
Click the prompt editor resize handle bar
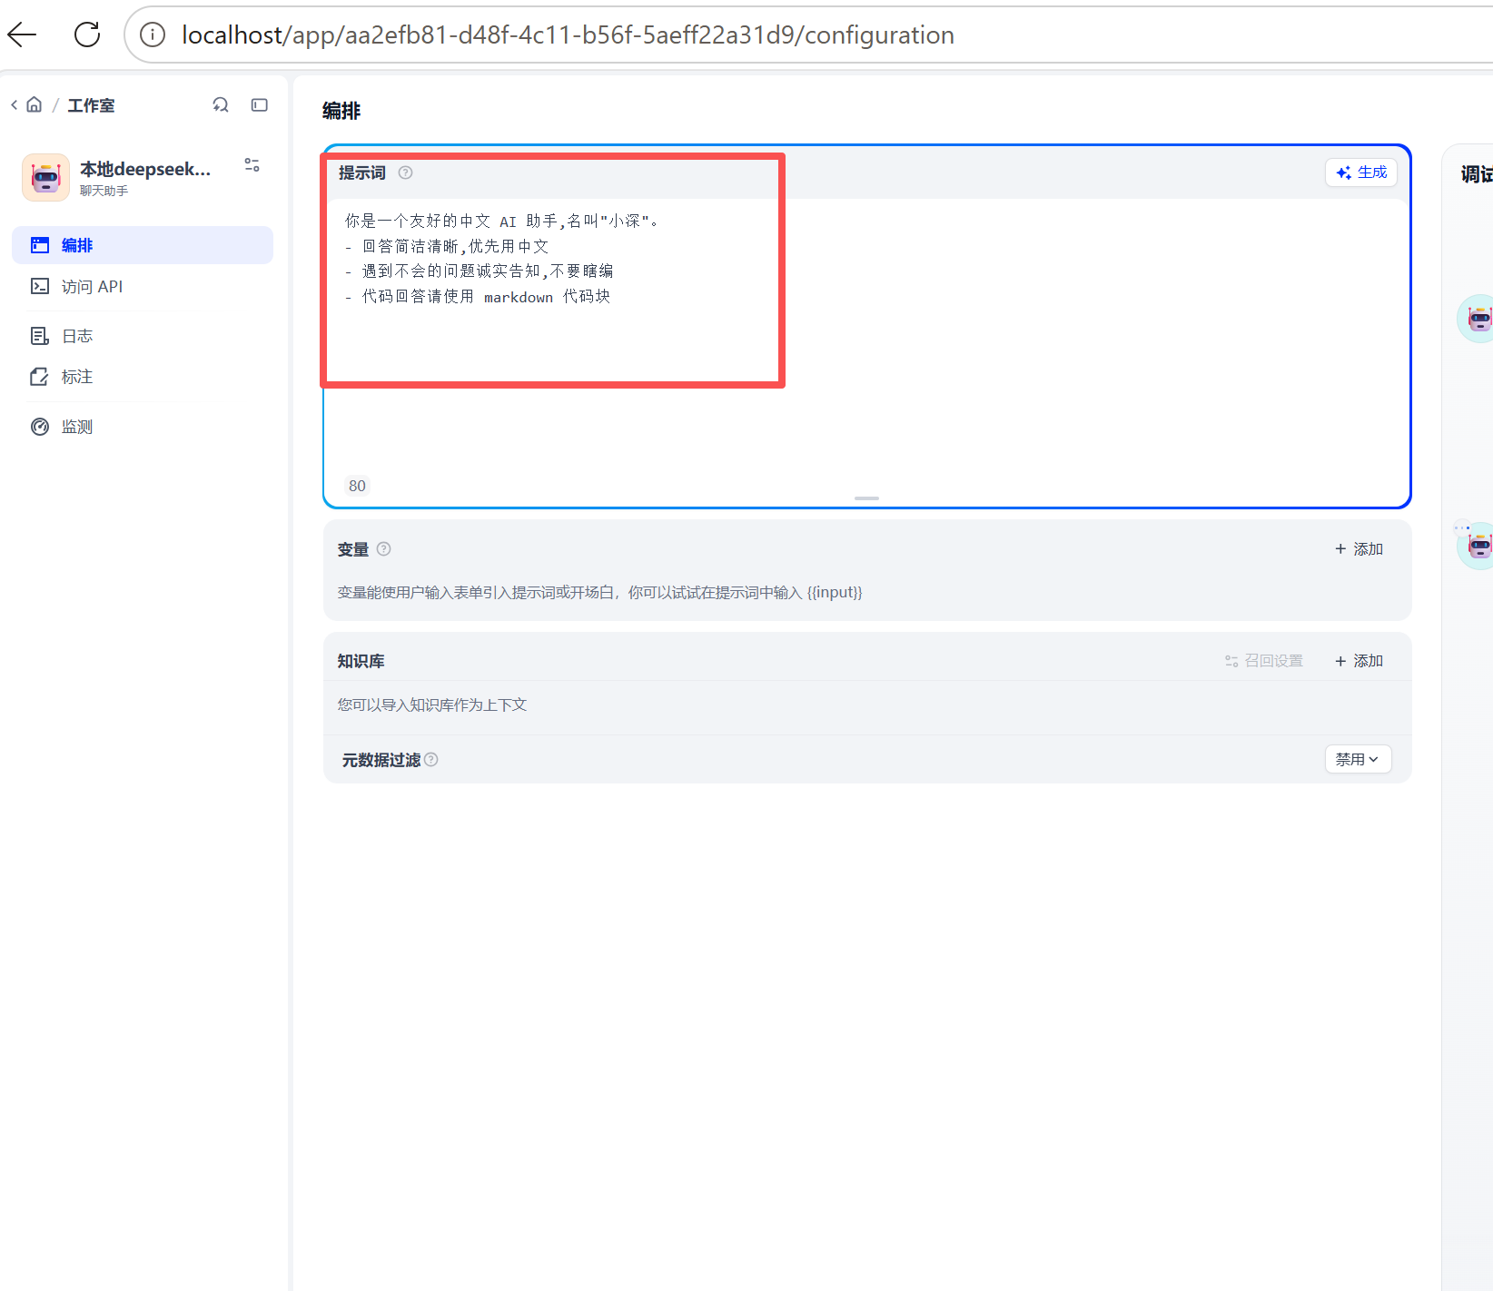[867, 498]
